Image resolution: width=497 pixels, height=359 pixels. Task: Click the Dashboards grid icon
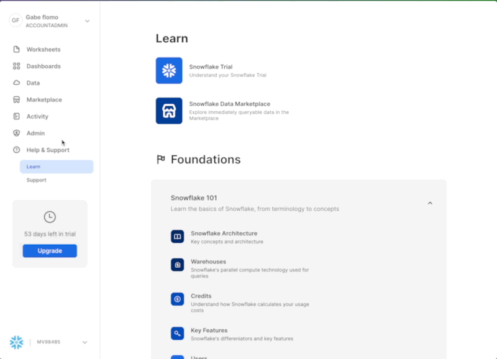pos(17,66)
